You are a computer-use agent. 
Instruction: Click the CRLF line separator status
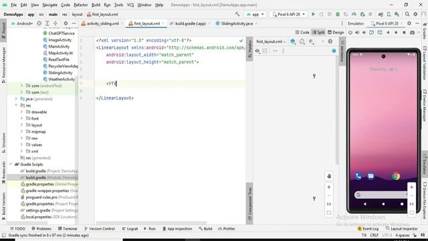coord(374,235)
